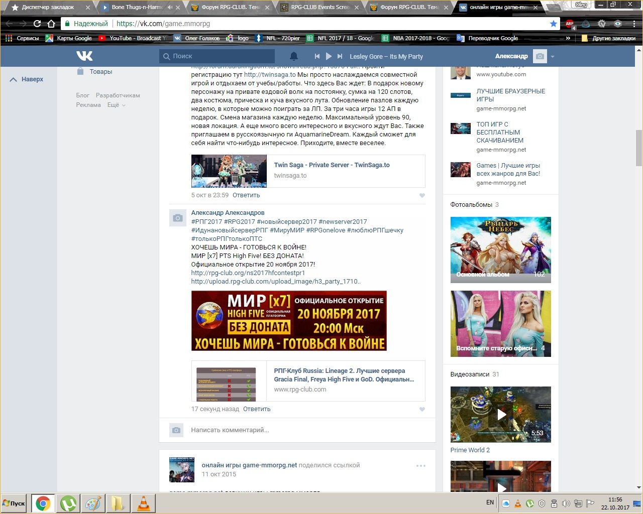Switch to the RPG-CLUB Events Screen tab
The image size is (643, 514).
[x=319, y=8]
